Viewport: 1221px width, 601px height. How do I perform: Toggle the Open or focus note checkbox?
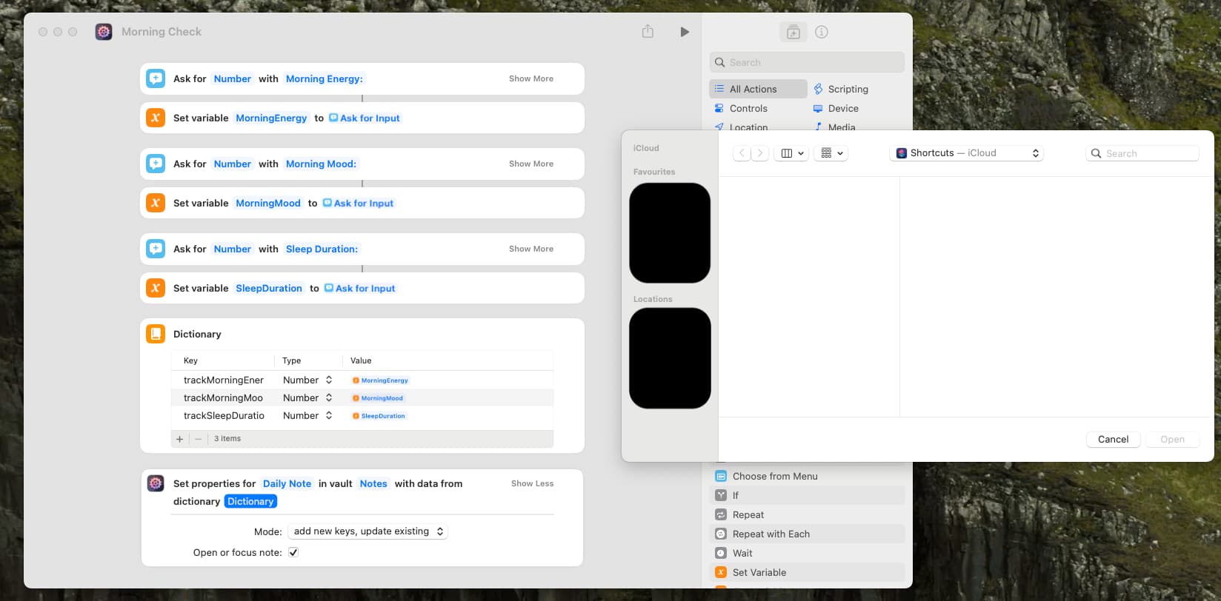click(293, 552)
